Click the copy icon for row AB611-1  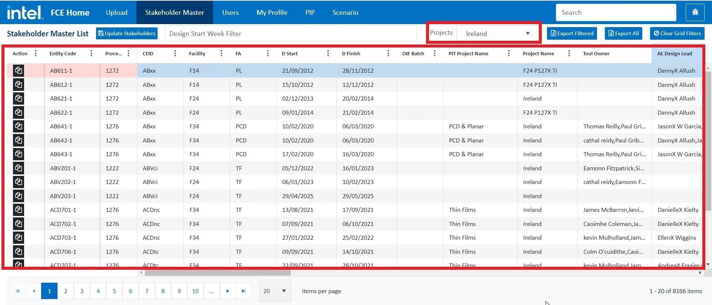coord(19,70)
